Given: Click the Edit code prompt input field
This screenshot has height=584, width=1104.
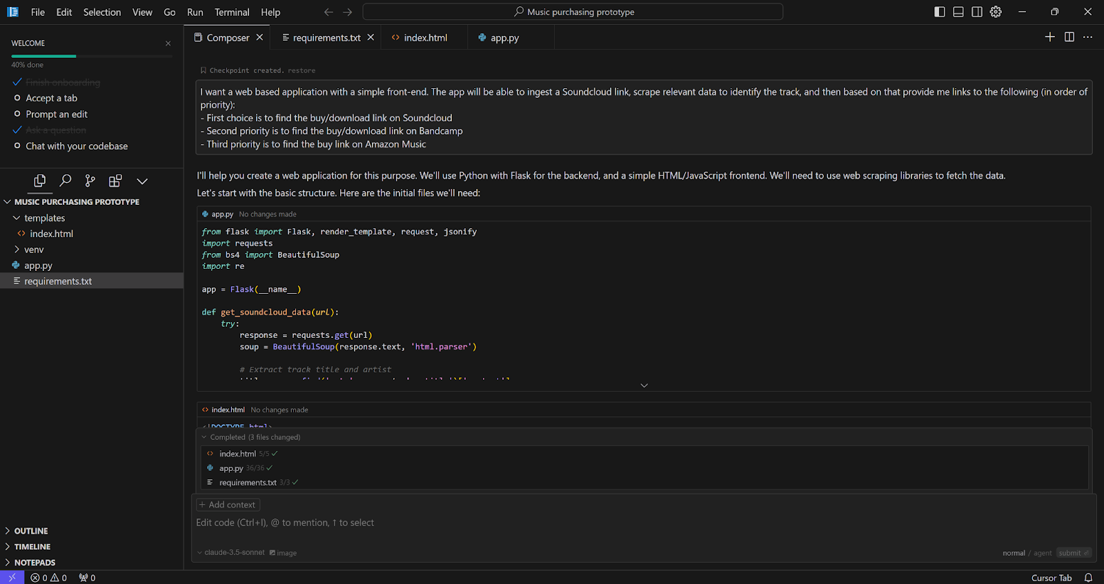Looking at the screenshot, I should (642, 523).
